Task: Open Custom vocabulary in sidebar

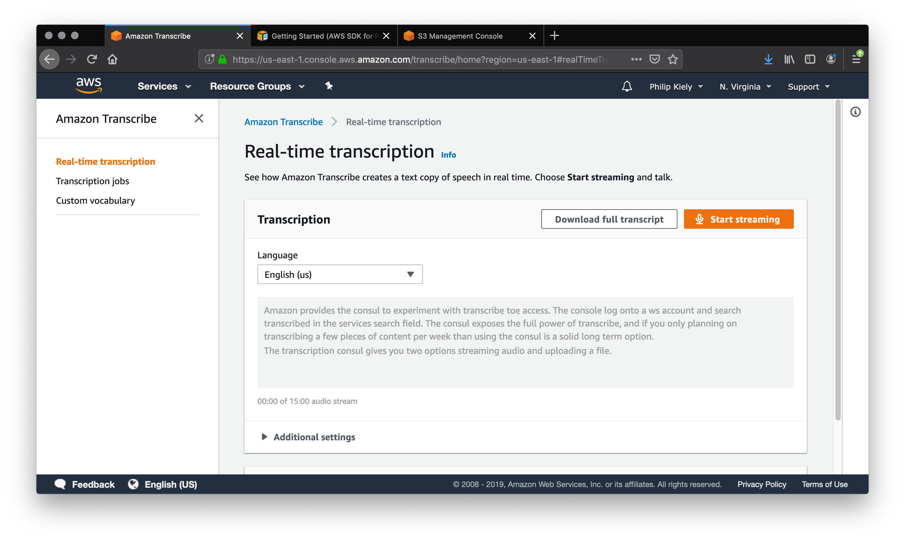Action: click(95, 200)
